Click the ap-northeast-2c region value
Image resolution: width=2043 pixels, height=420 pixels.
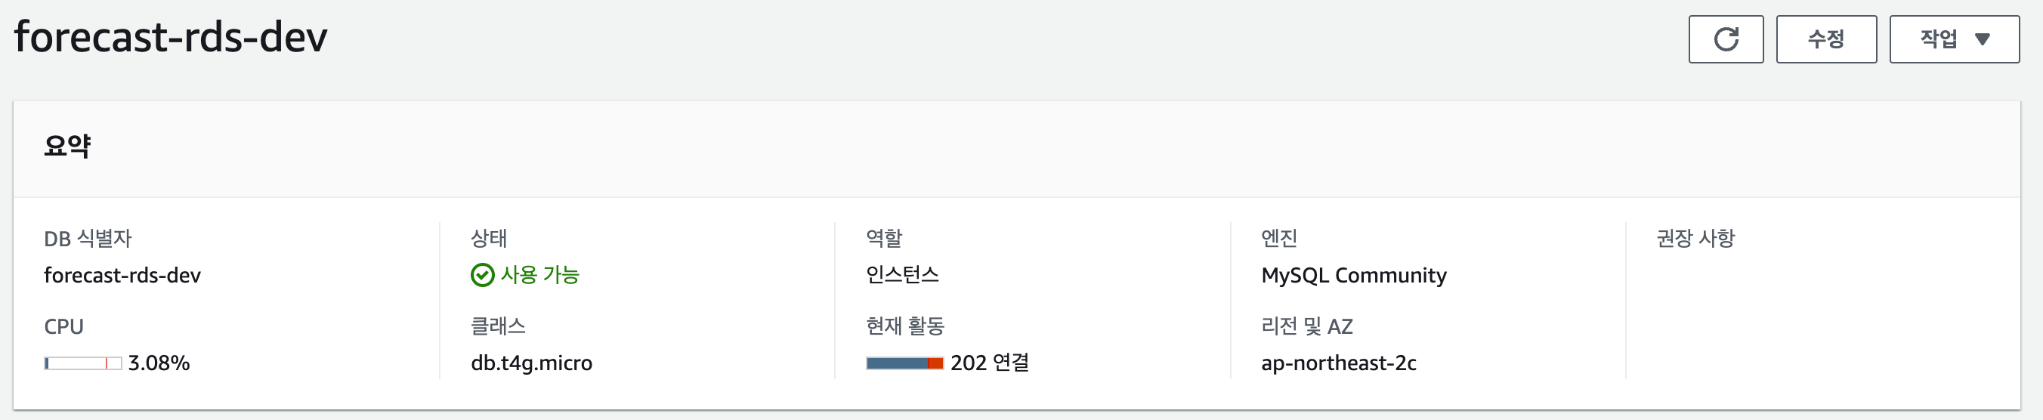pyautogui.click(x=1338, y=363)
